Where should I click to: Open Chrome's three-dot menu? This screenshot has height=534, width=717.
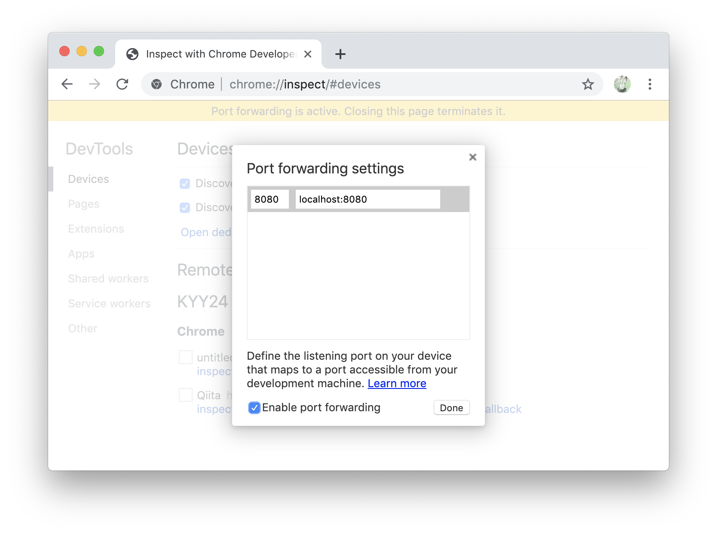[x=650, y=84]
